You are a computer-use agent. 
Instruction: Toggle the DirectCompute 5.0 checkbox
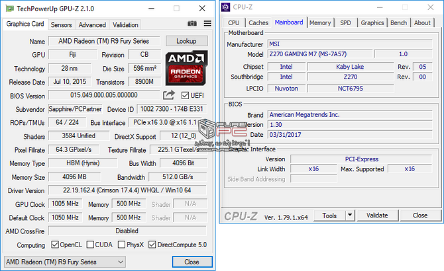pyautogui.click(x=152, y=245)
